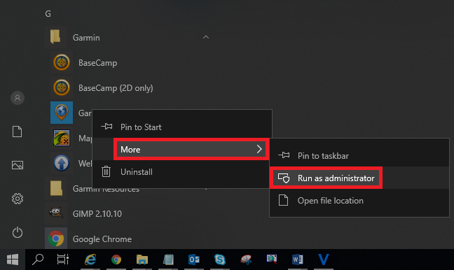Viewport: 454px width, 270px height.
Task: Open Documents from the Start sidebar
Action: (x=17, y=132)
